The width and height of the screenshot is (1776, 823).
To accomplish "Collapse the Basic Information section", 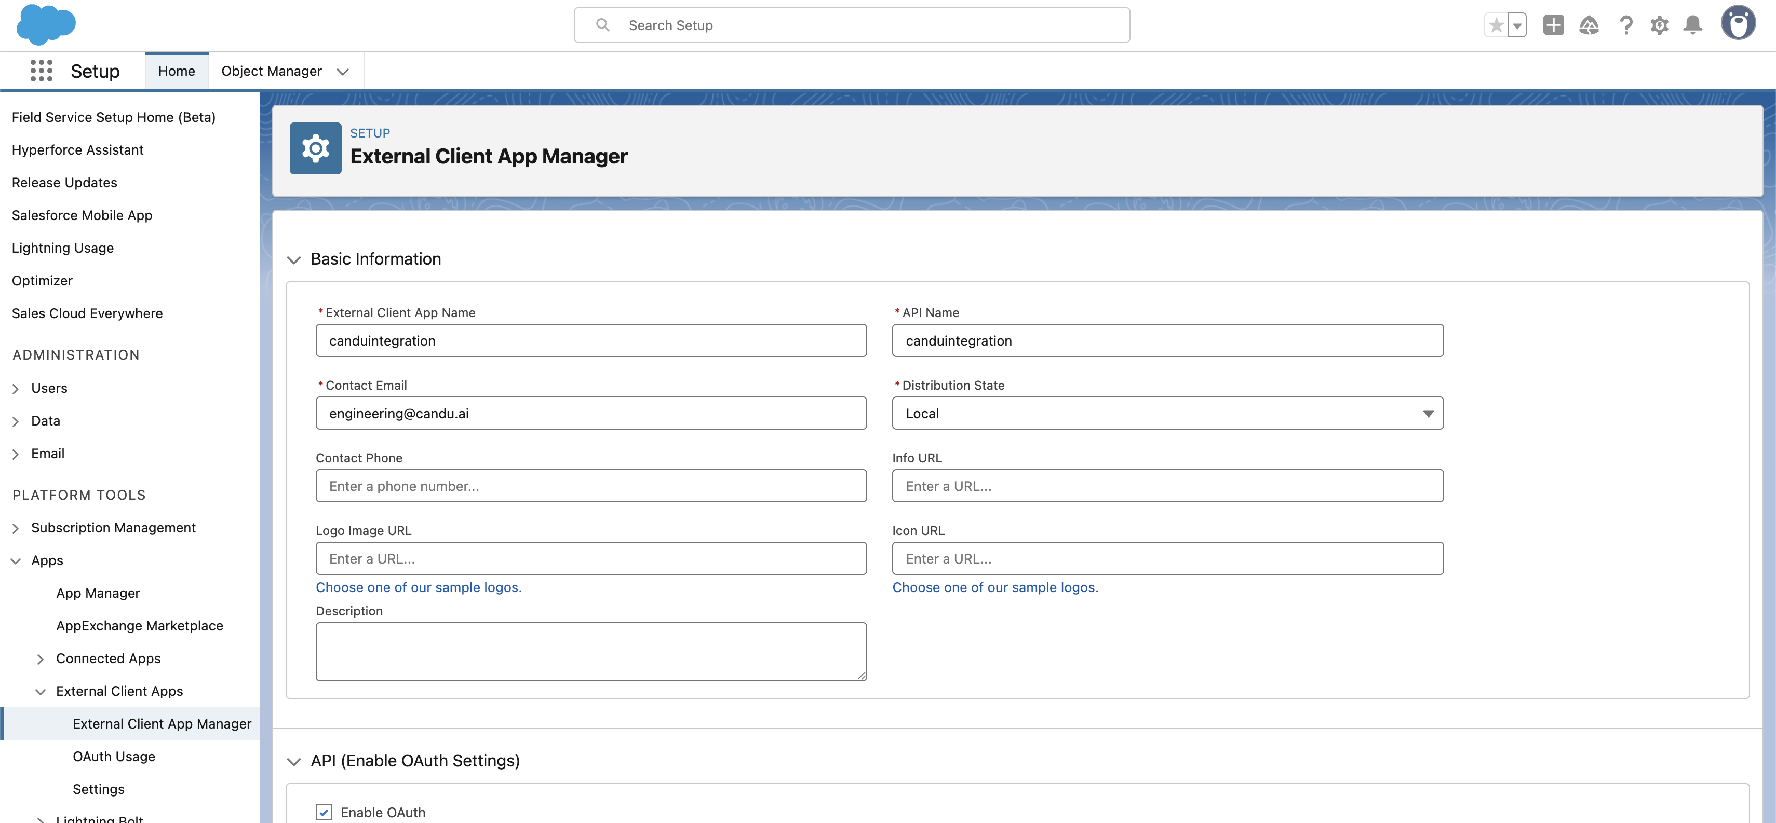I will click(x=294, y=259).
